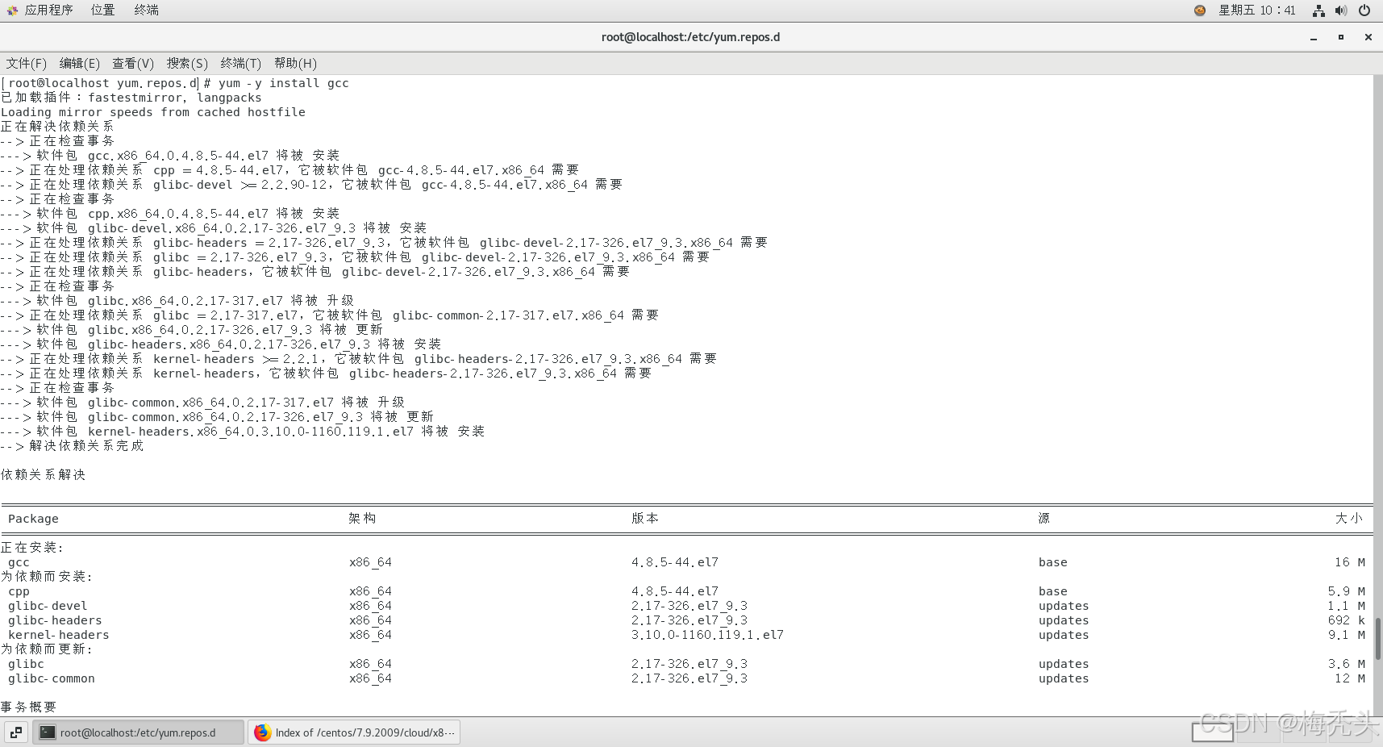Viewport: 1383px width, 747px height.
Task: Click the terminal window title root@localhost:/etc/yum.repos.d
Action: [x=690, y=37]
